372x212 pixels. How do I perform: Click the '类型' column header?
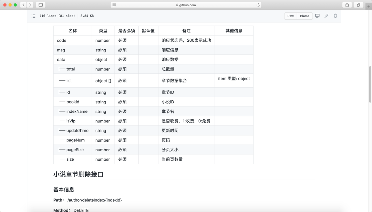[103, 31]
